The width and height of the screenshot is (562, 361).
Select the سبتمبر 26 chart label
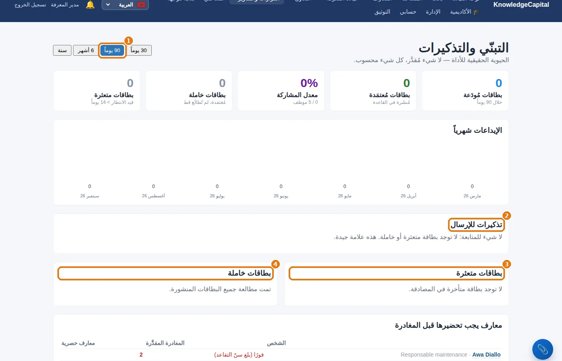click(90, 196)
